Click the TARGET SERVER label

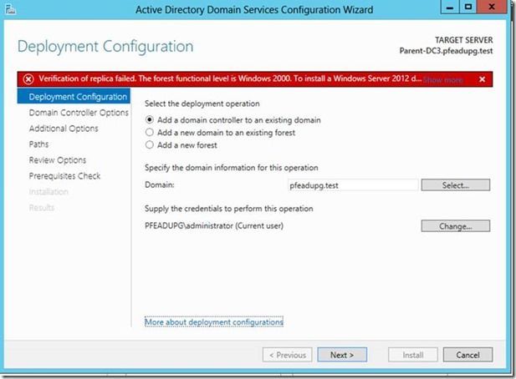(463, 40)
